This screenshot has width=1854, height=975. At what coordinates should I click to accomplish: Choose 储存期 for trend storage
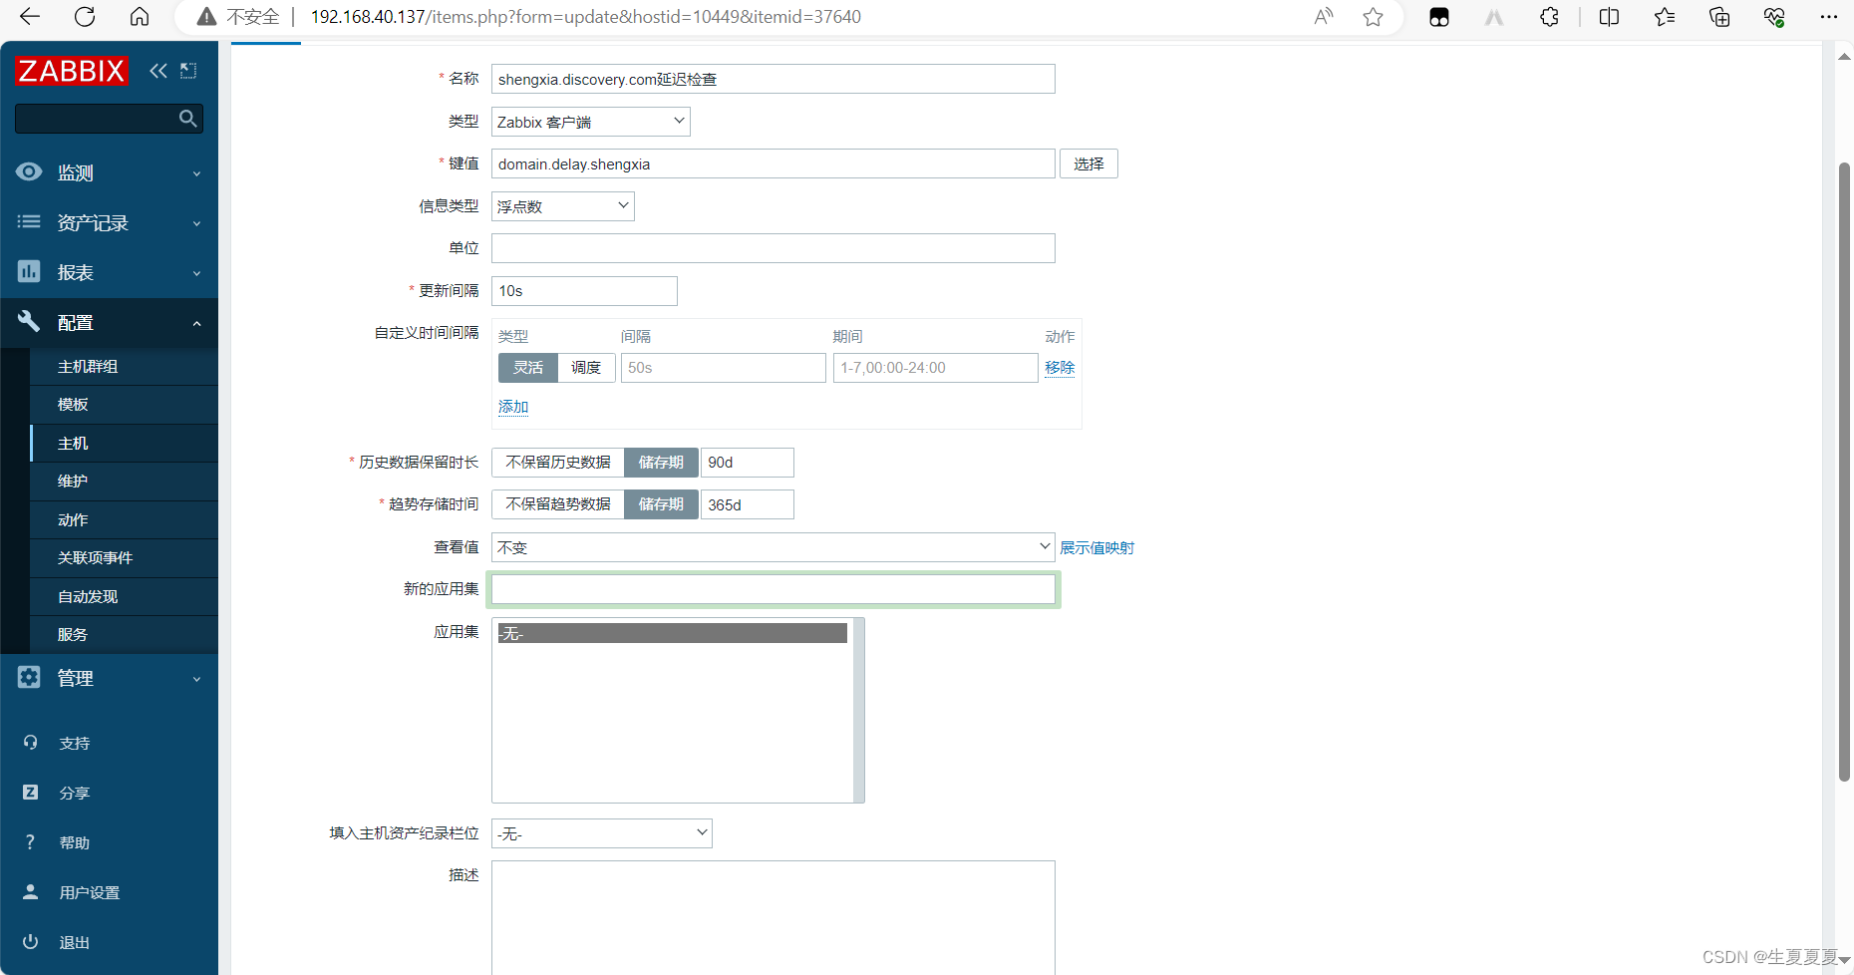coord(661,504)
